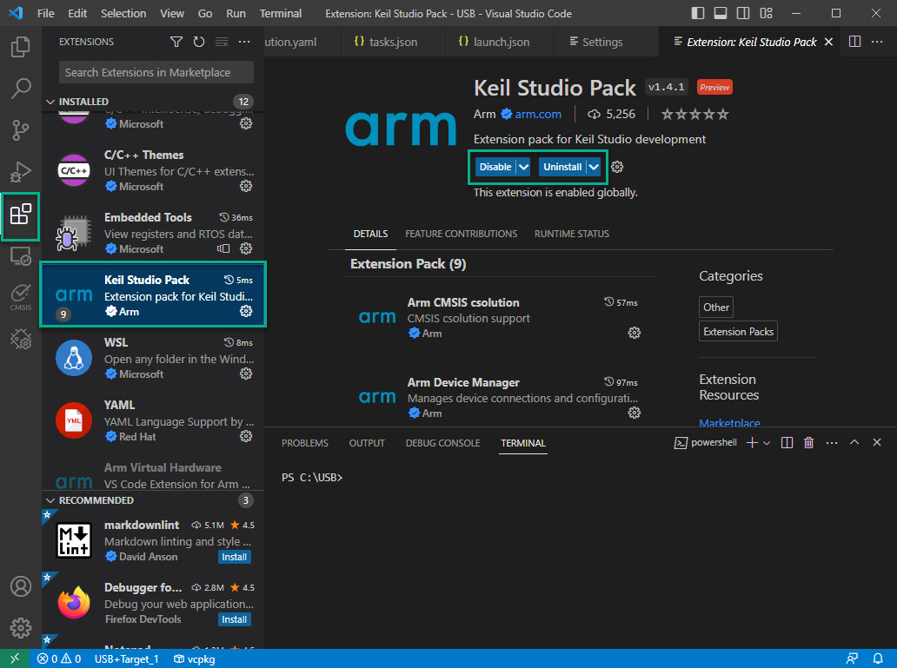The width and height of the screenshot is (897, 668).
Task: Kill the terminal with trash icon
Action: pos(808,443)
